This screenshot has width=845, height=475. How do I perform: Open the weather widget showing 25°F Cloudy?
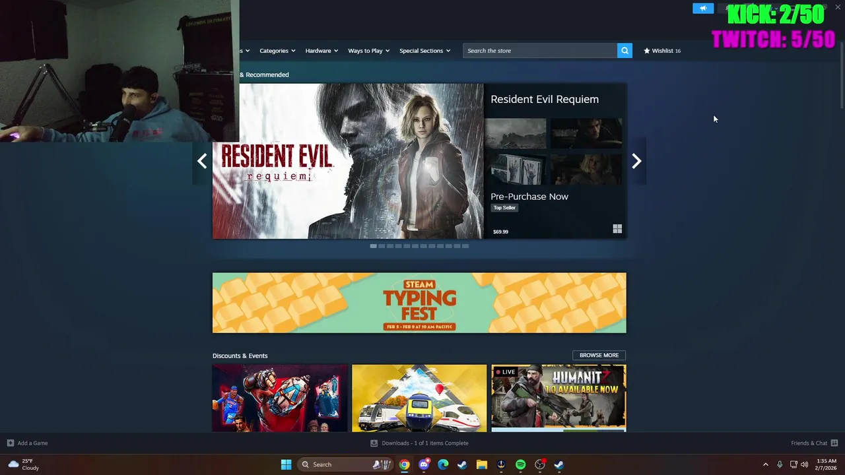coord(23,464)
